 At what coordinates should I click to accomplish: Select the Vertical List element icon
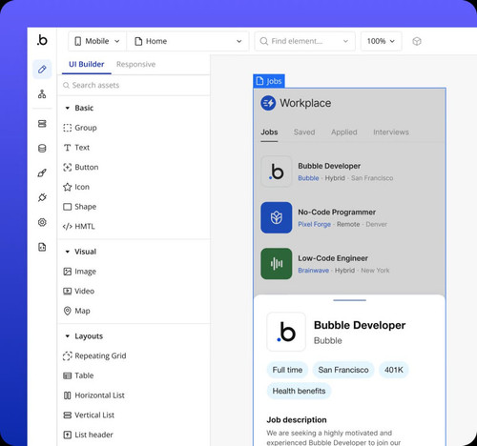(67, 416)
